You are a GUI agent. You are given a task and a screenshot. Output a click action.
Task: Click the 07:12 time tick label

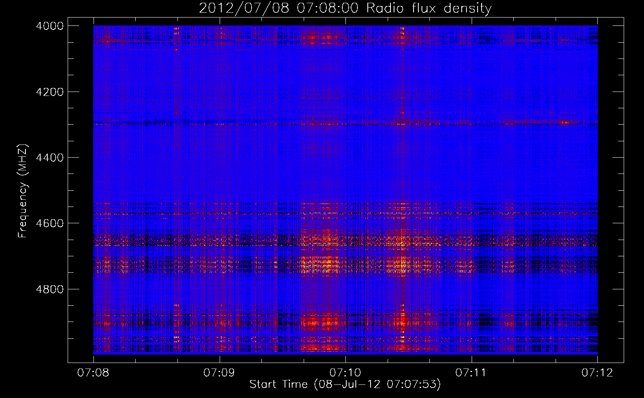click(x=597, y=373)
